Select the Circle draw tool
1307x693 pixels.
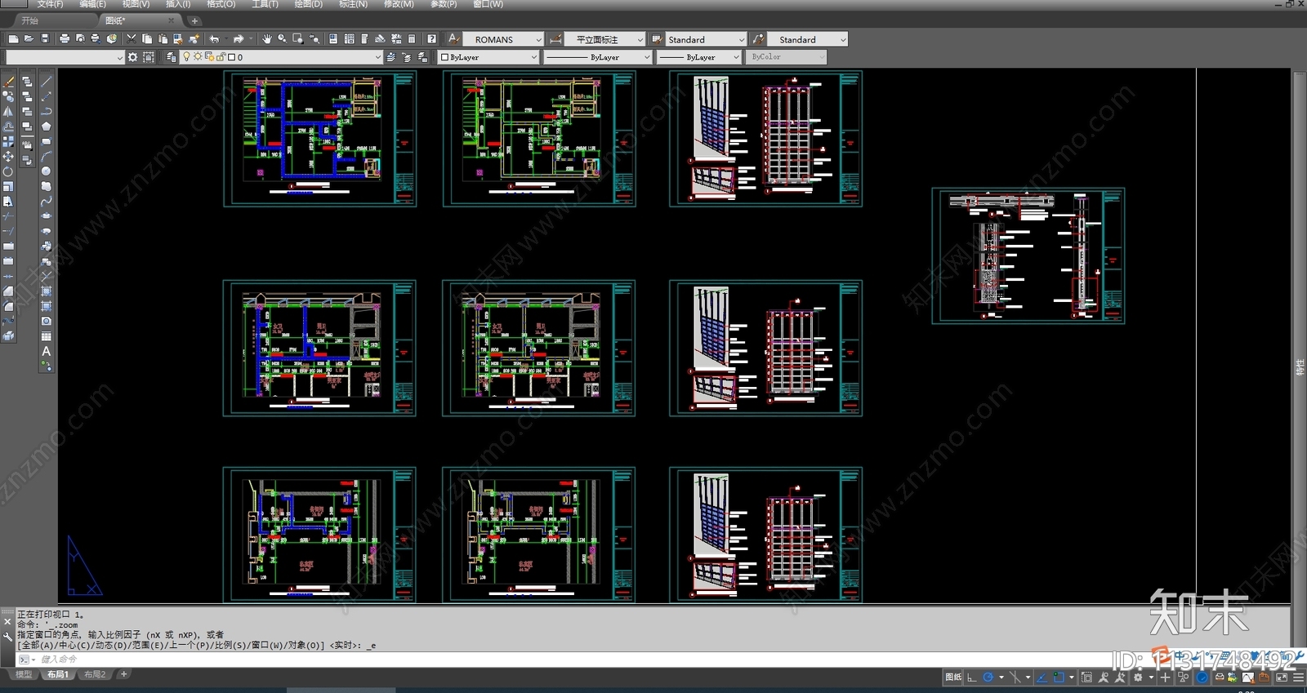pos(46,171)
